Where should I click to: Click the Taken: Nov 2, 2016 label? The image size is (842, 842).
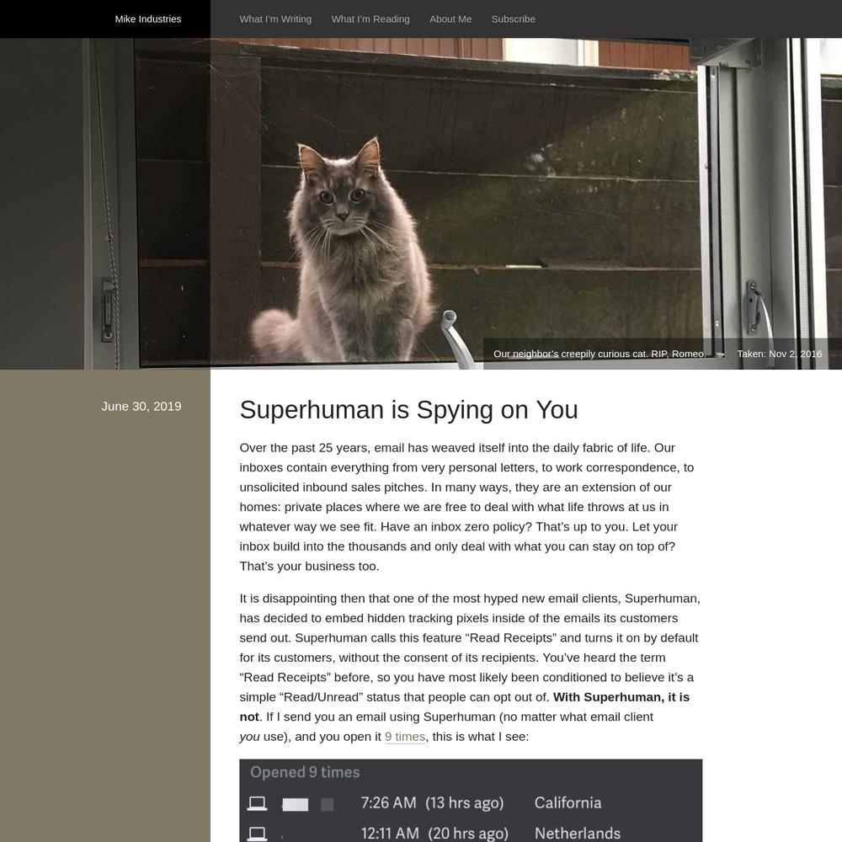pyautogui.click(x=779, y=354)
